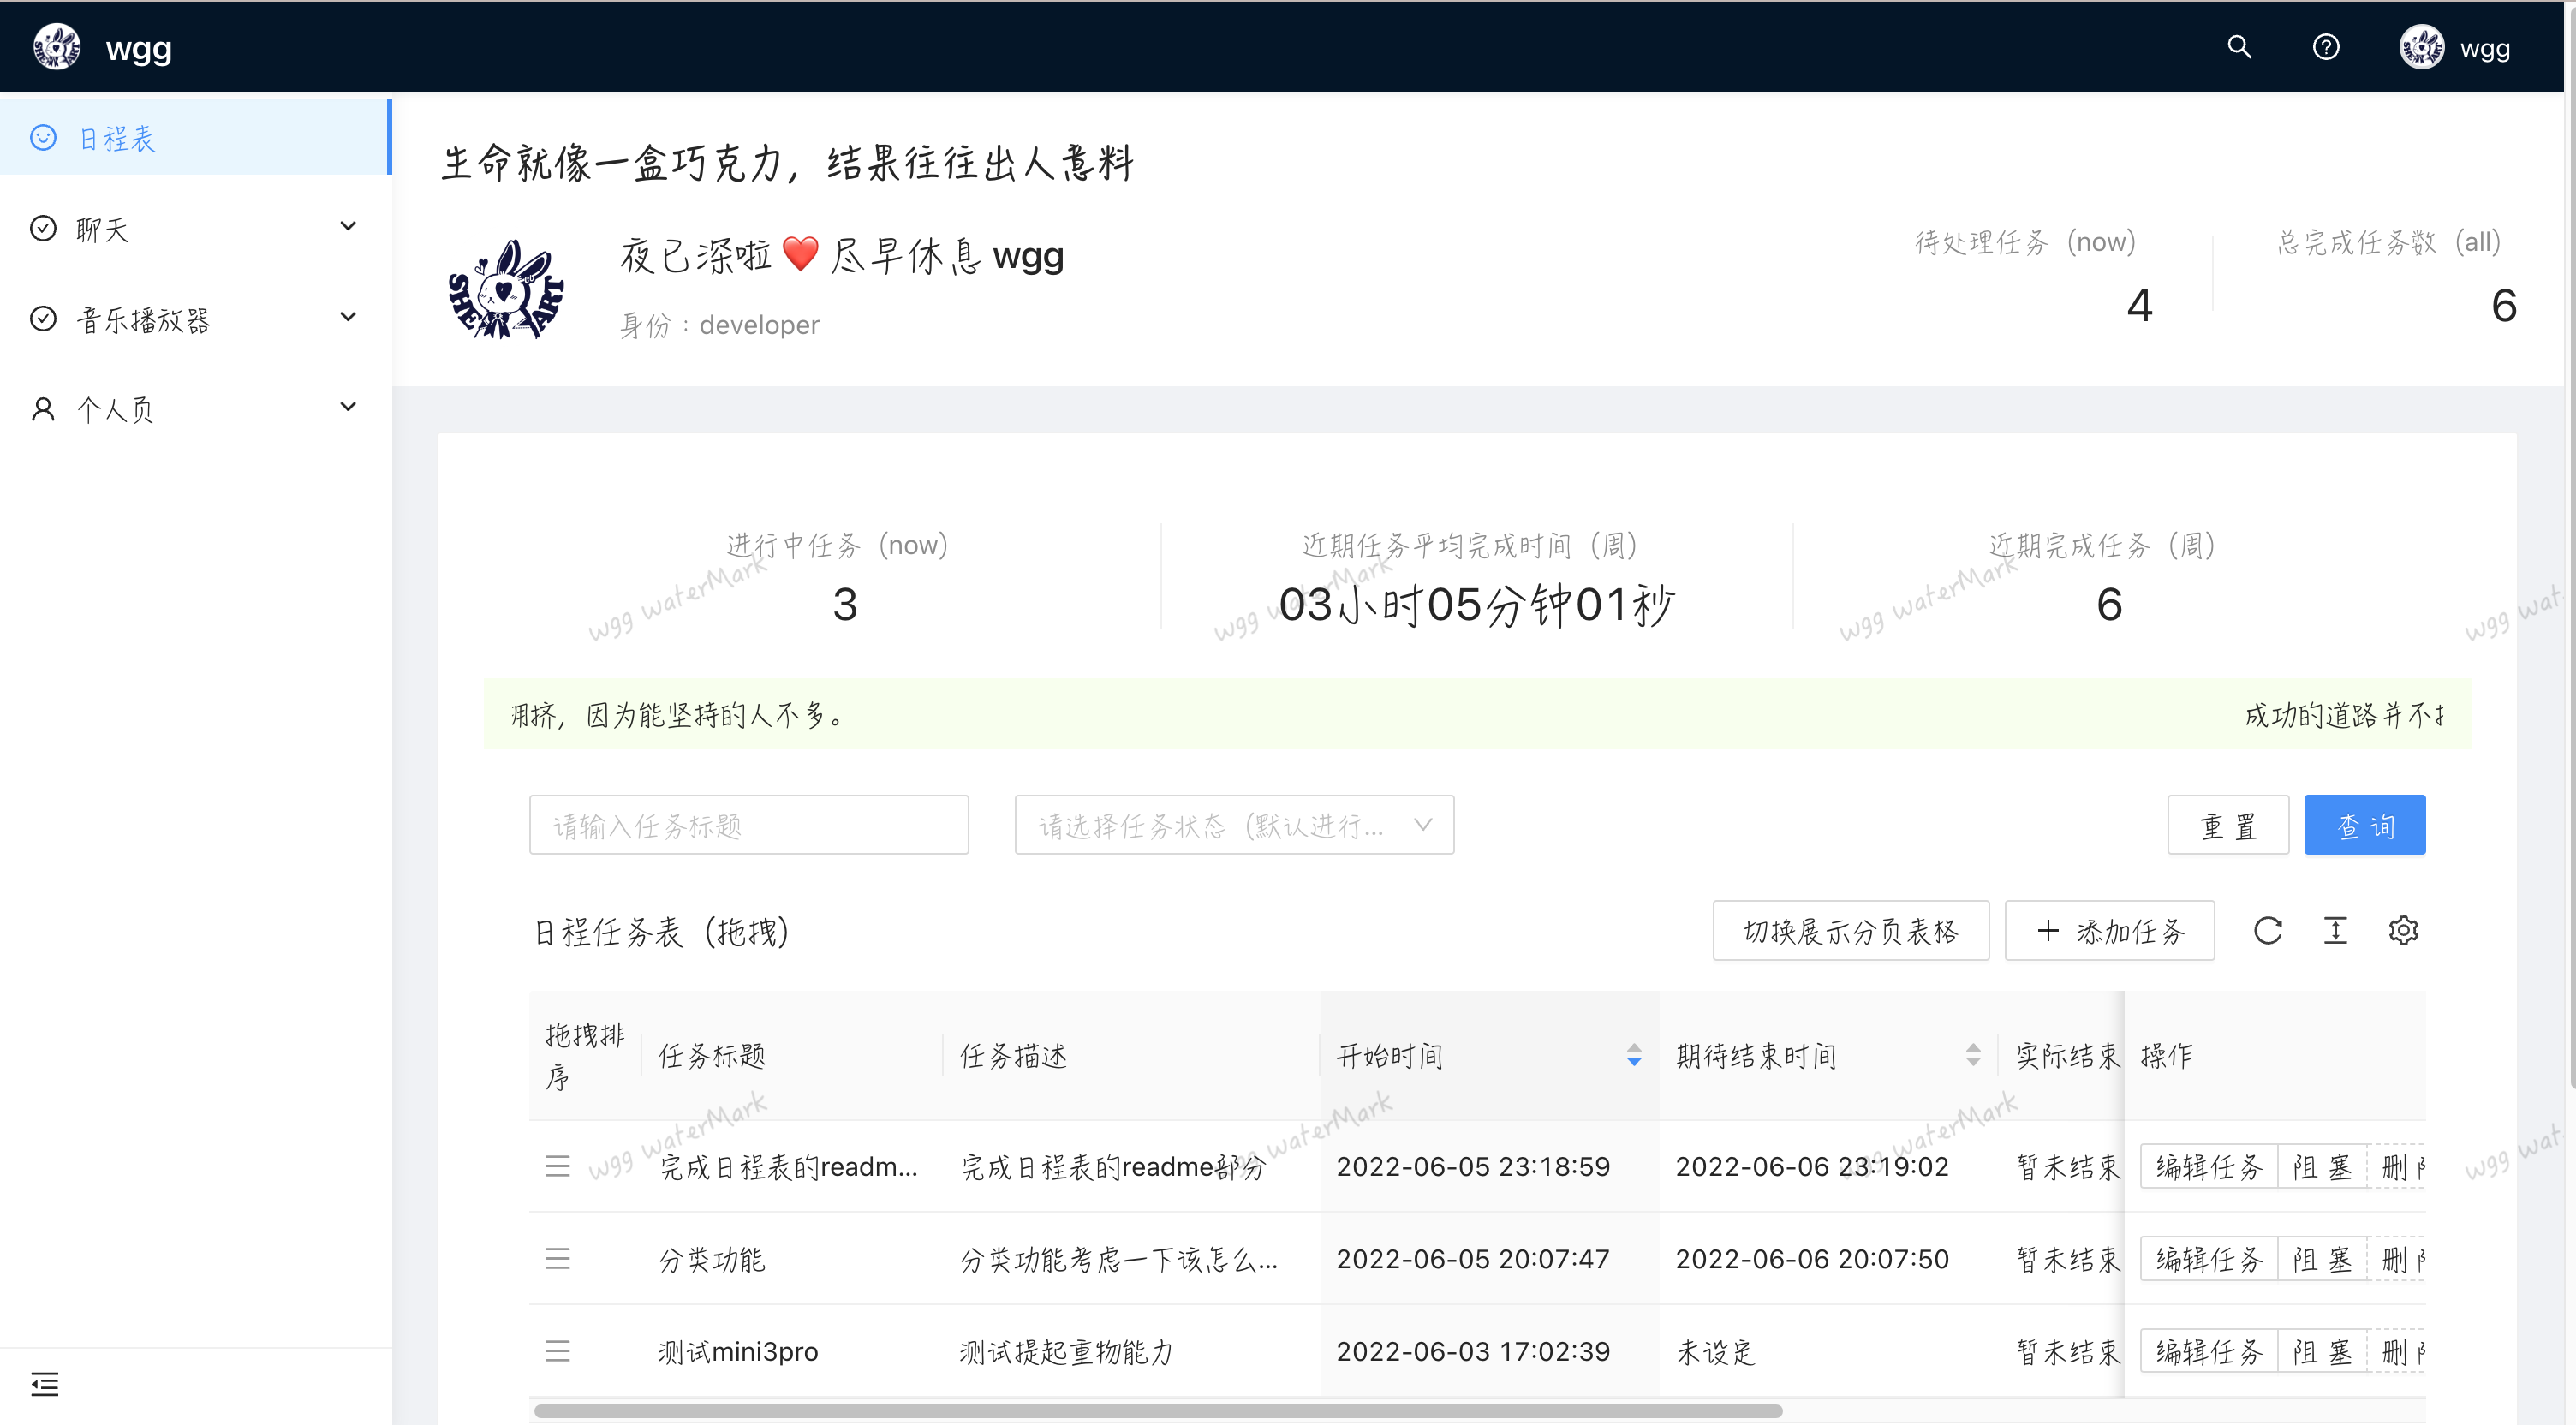Click 删除 button in 分类功能 row

pyautogui.click(x=2398, y=1258)
